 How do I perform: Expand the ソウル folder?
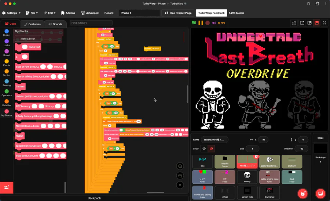point(202,177)
